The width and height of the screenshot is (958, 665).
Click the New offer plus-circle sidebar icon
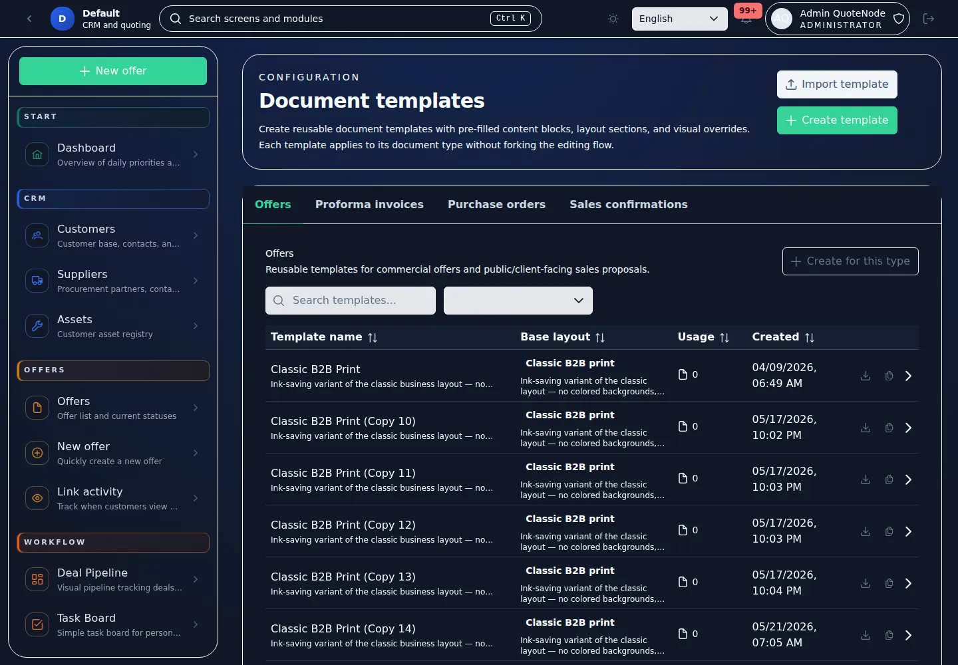[37, 453]
